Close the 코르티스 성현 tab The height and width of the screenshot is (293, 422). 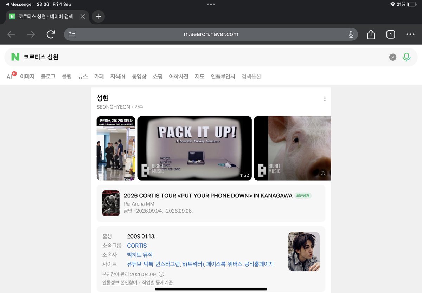pos(83,17)
